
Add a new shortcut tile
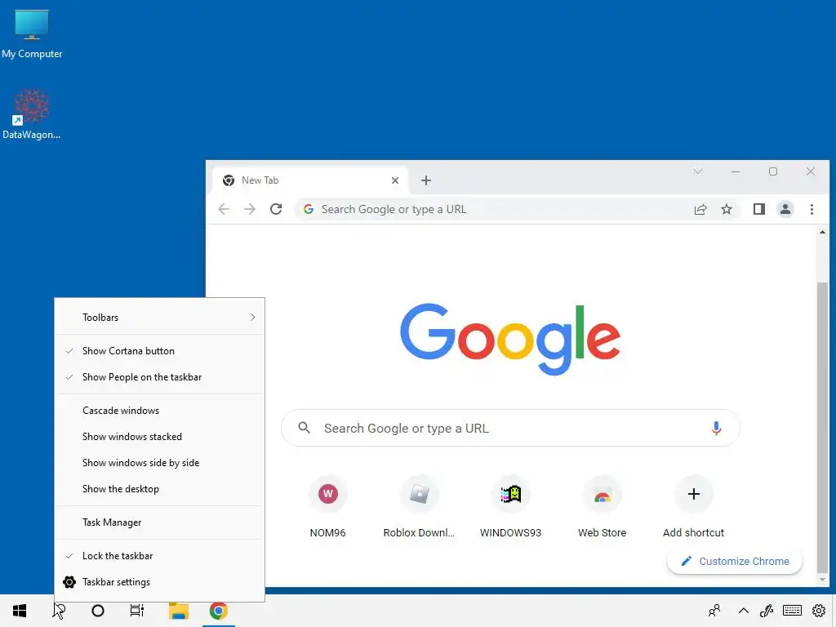694,506
